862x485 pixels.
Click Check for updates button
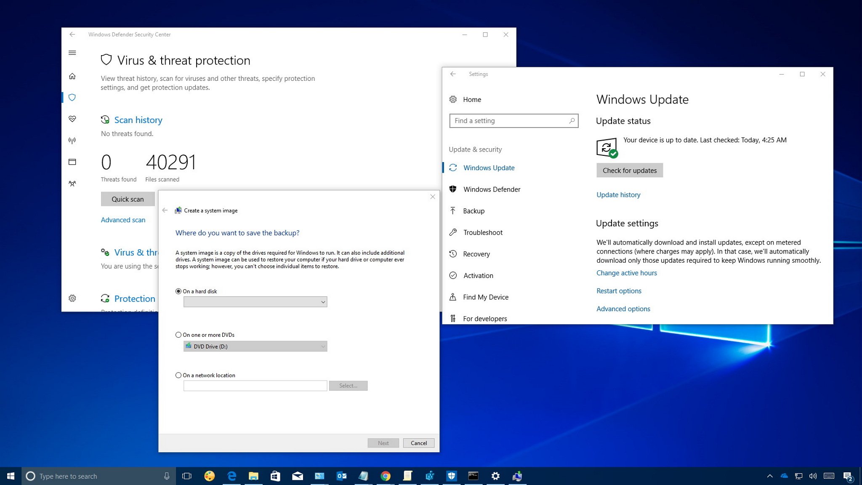click(629, 171)
